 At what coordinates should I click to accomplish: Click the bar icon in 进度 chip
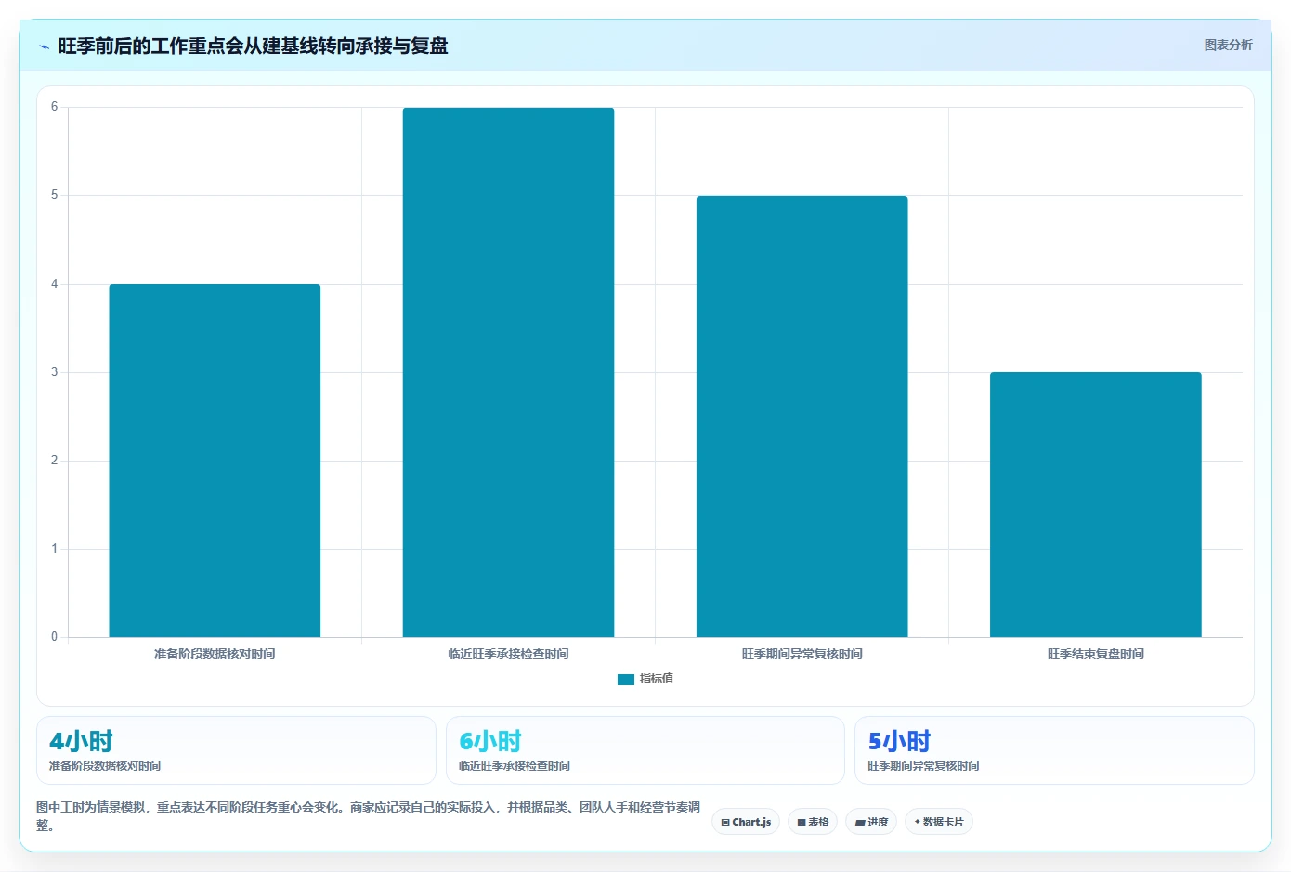(860, 823)
